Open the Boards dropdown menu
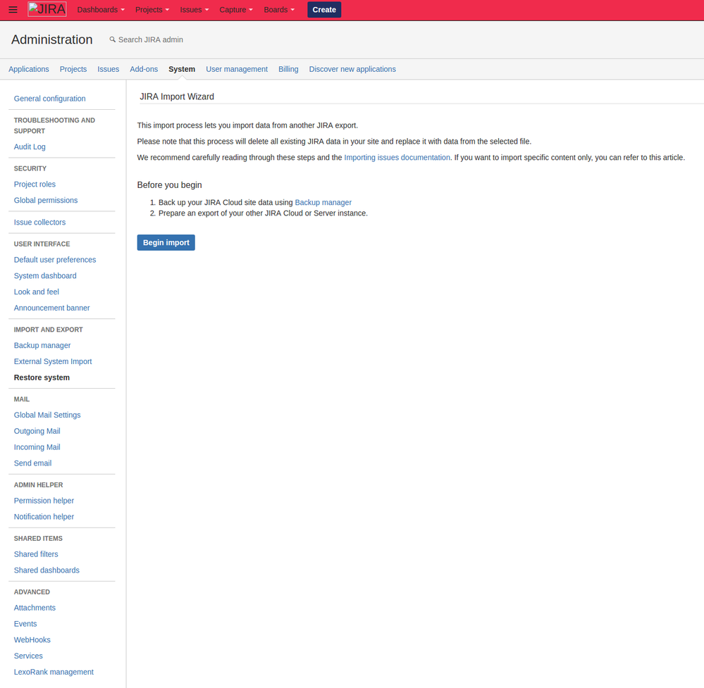This screenshot has width=704, height=688. (x=279, y=9)
